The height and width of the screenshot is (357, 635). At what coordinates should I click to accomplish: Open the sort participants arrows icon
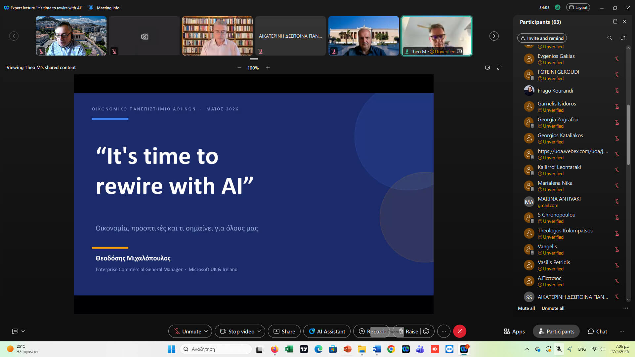tap(623, 38)
